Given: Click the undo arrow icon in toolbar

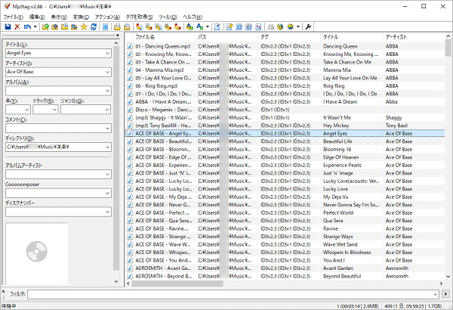Looking at the screenshot, I should (x=29, y=26).
